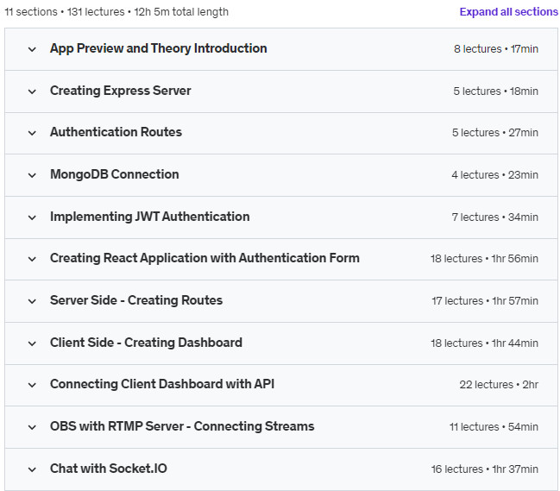Click the Expand all sections link
The height and width of the screenshot is (491, 560).
[x=508, y=12]
